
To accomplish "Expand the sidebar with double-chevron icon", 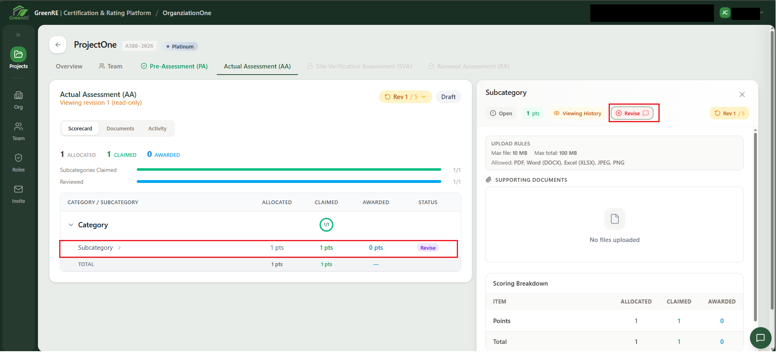I will click(x=18, y=35).
